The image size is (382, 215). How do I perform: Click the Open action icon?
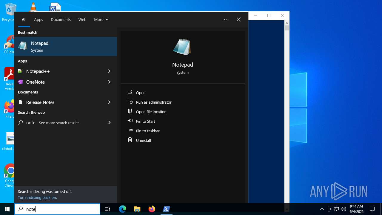click(x=130, y=92)
